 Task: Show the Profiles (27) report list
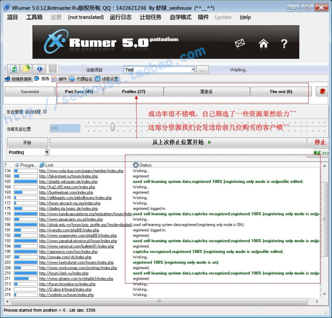134,91
